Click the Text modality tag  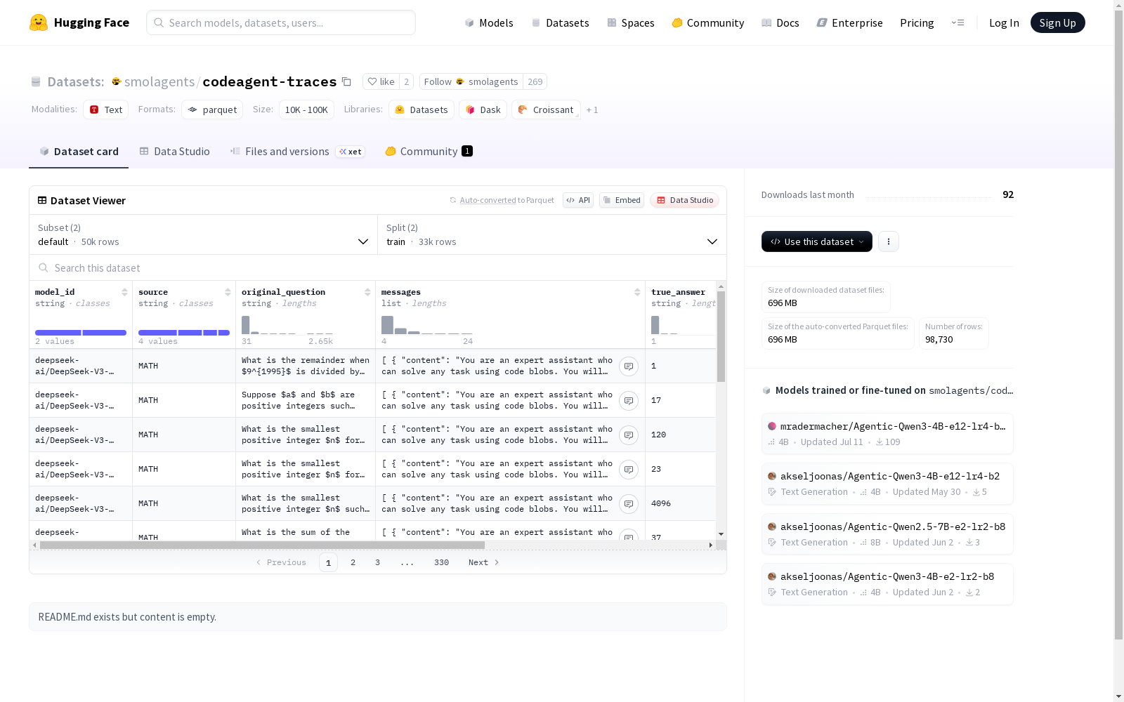(x=106, y=110)
